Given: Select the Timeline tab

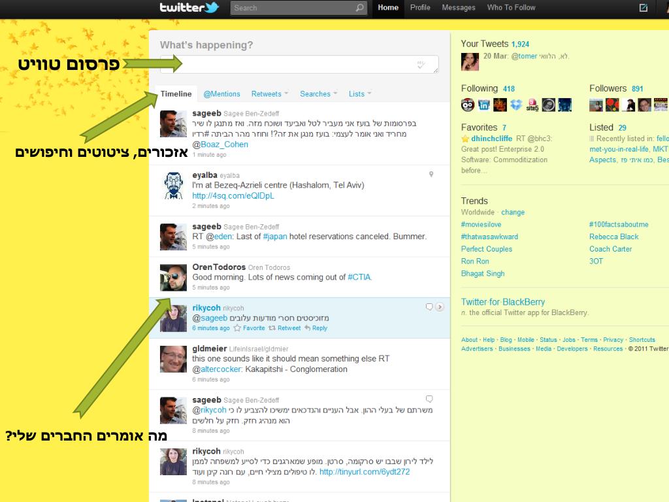Looking at the screenshot, I should click(176, 94).
